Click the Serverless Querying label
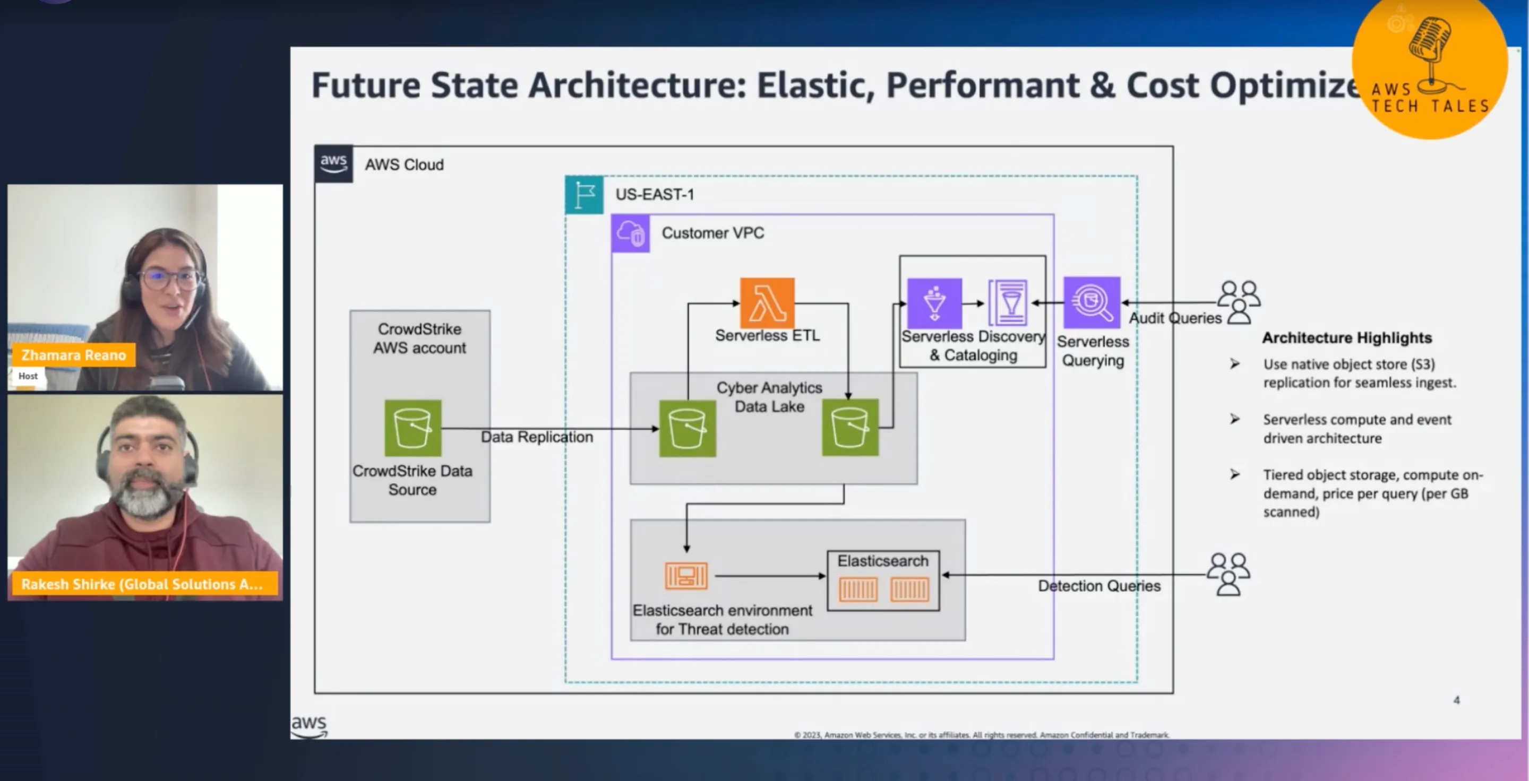 click(x=1093, y=351)
